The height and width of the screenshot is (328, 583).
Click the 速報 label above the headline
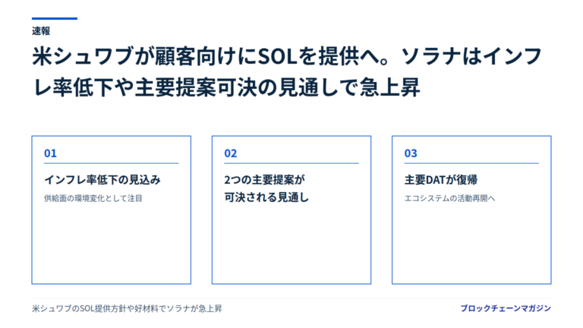coord(41,31)
